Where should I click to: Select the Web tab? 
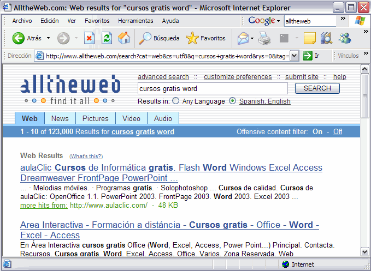coord(30,118)
